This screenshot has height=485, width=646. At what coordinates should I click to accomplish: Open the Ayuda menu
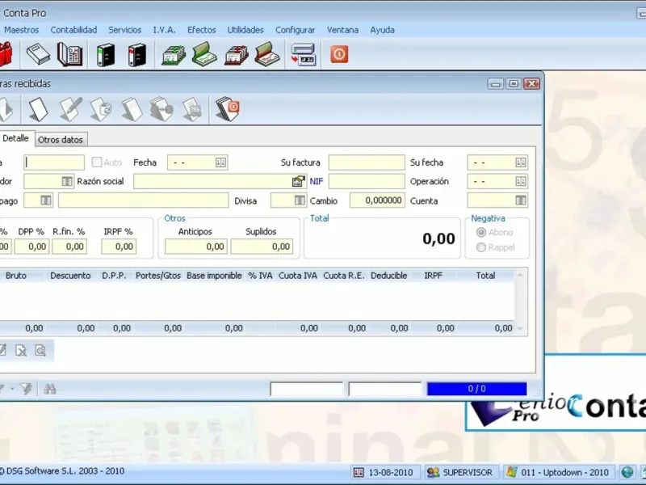click(x=382, y=30)
